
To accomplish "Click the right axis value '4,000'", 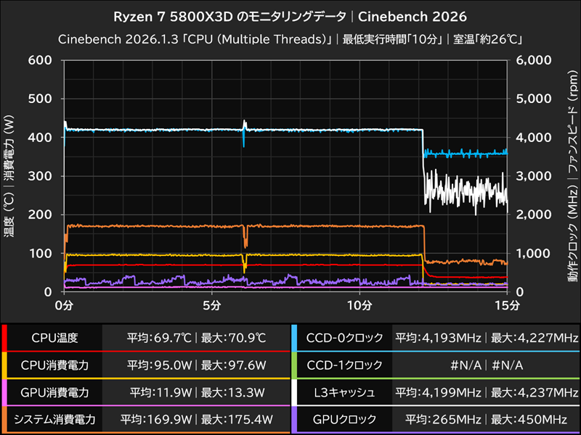I will 533,137.
